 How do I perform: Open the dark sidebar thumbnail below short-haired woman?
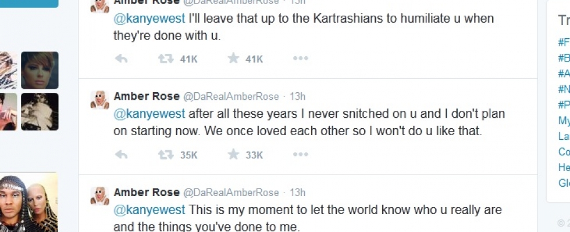(40, 111)
